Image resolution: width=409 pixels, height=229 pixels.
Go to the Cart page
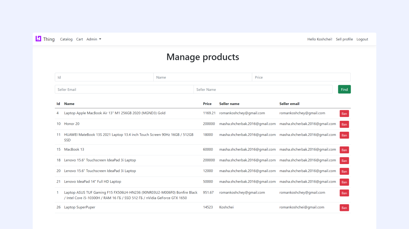[x=79, y=39]
